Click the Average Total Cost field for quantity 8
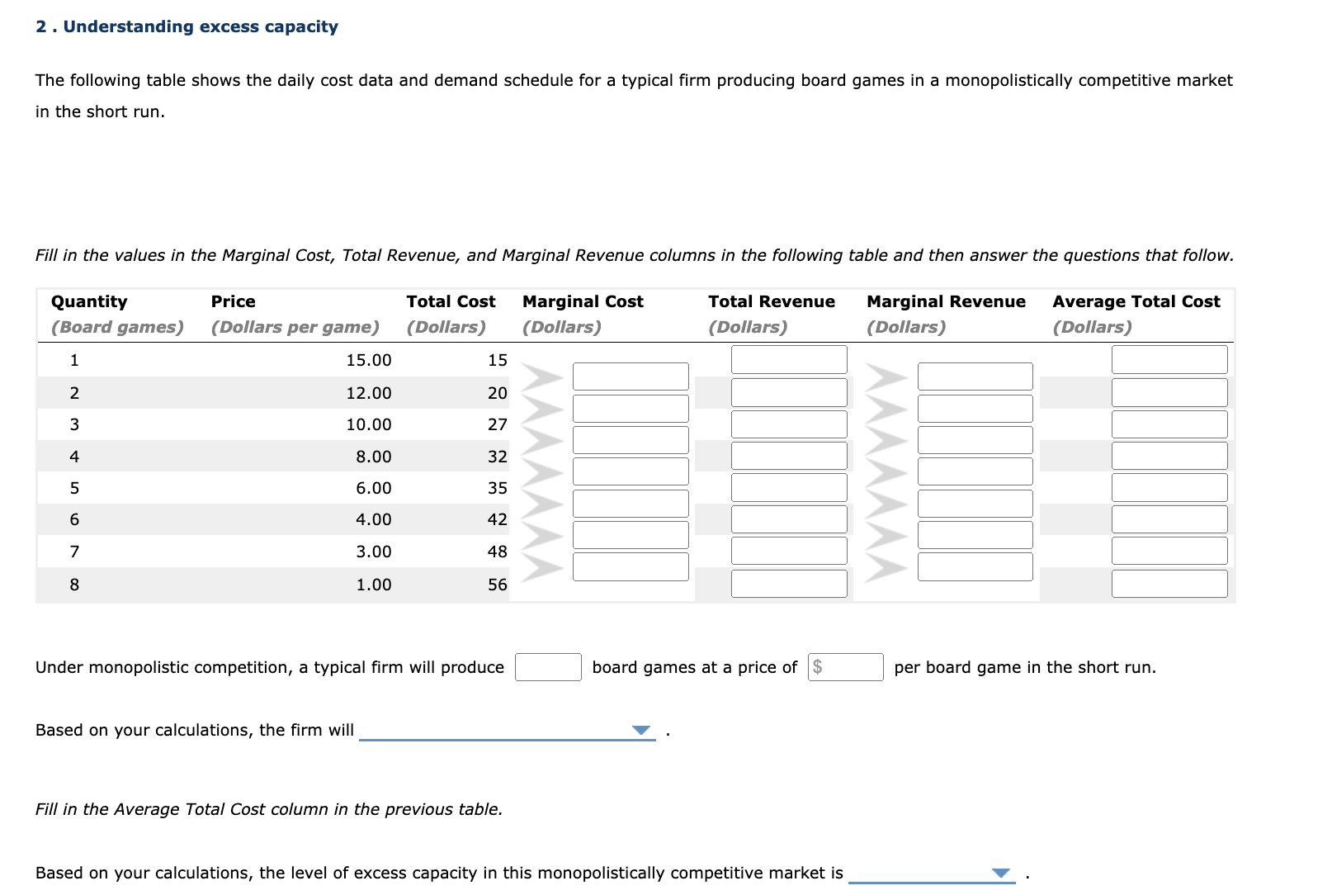 (x=1169, y=584)
